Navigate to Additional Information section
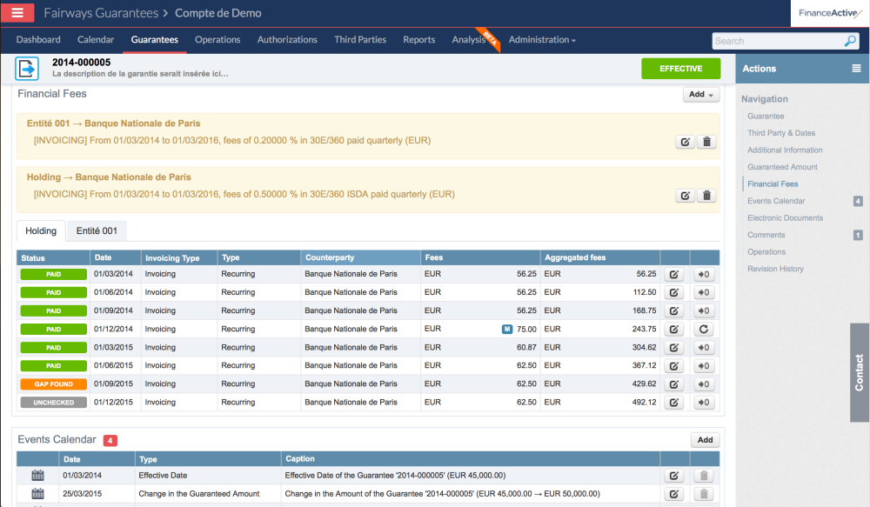The image size is (870, 507). click(785, 150)
